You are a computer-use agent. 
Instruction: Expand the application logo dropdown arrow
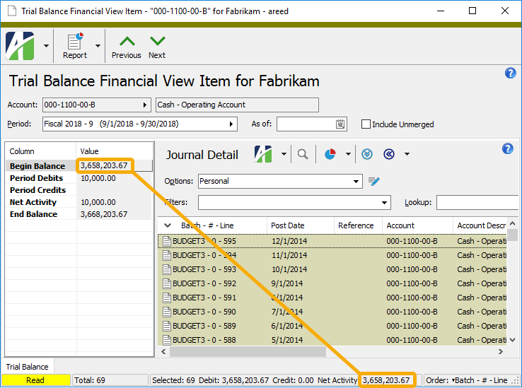(x=46, y=46)
